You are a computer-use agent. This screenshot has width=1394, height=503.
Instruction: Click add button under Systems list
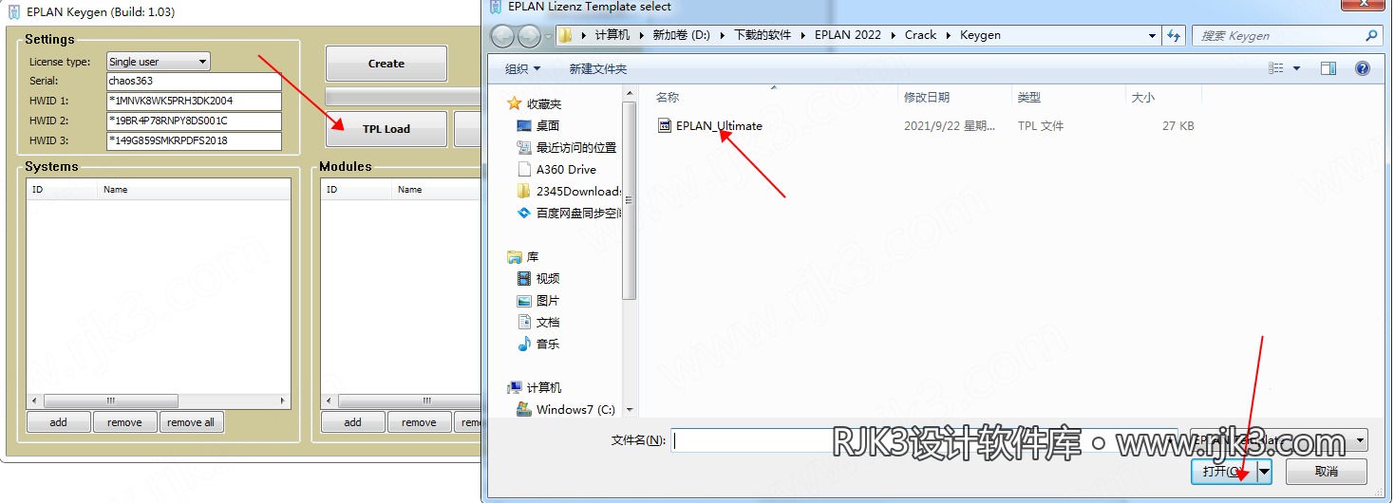click(x=59, y=422)
